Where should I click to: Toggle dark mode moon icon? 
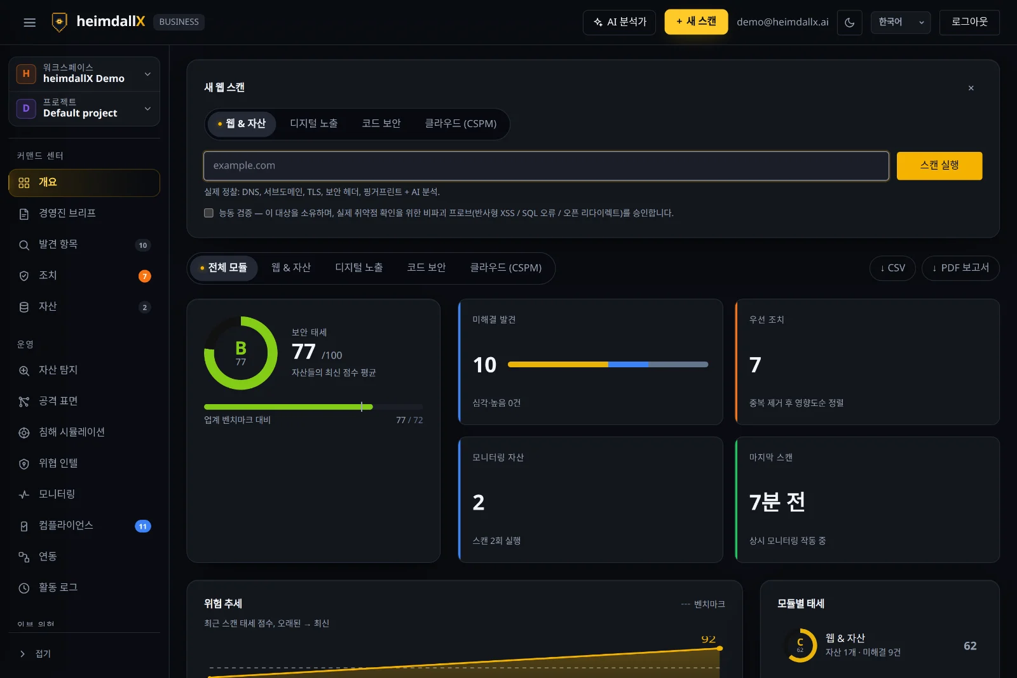click(x=849, y=22)
